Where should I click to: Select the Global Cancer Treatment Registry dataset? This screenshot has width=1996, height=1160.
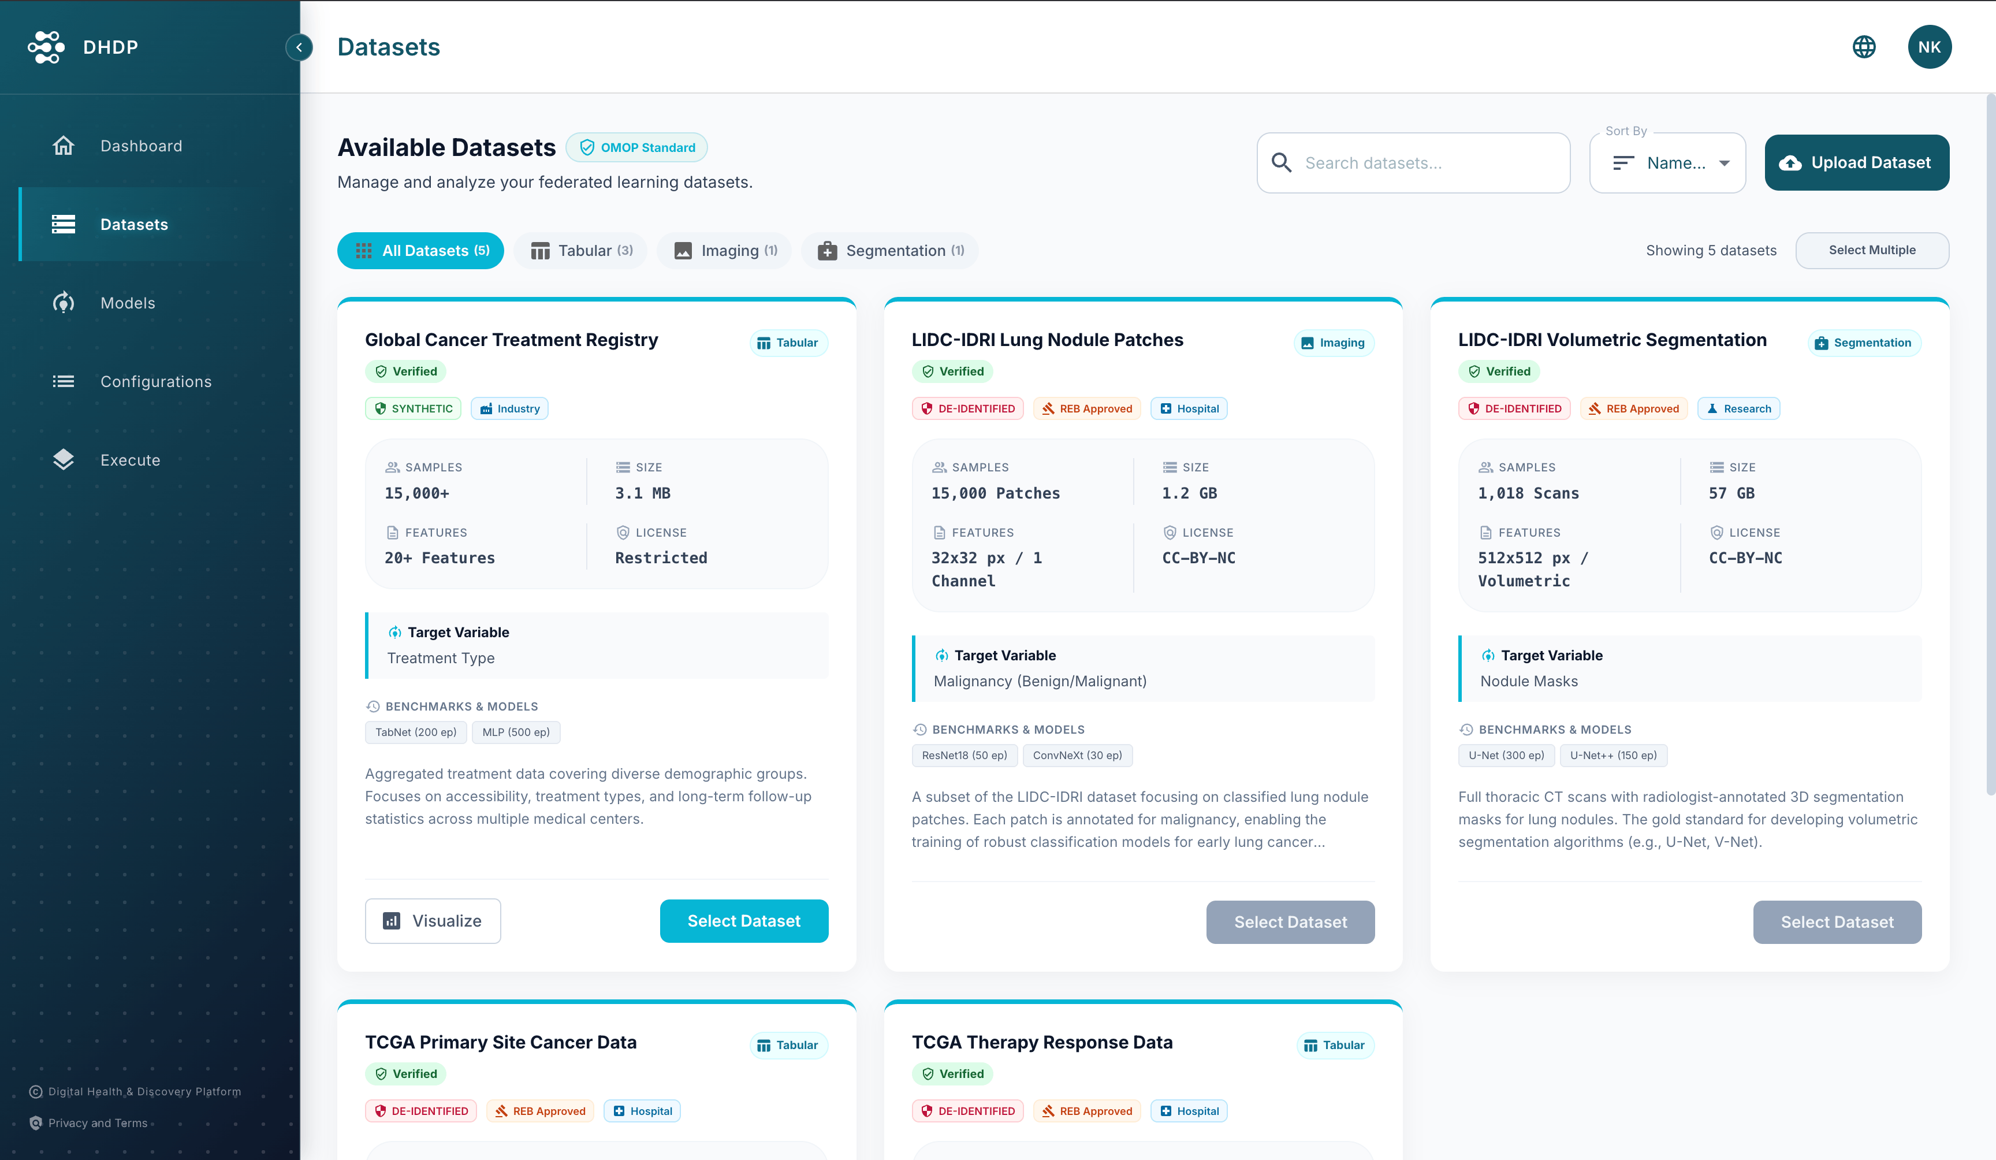(x=743, y=921)
